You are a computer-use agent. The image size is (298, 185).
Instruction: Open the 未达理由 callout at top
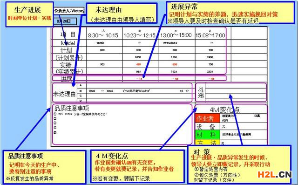pos(122,14)
